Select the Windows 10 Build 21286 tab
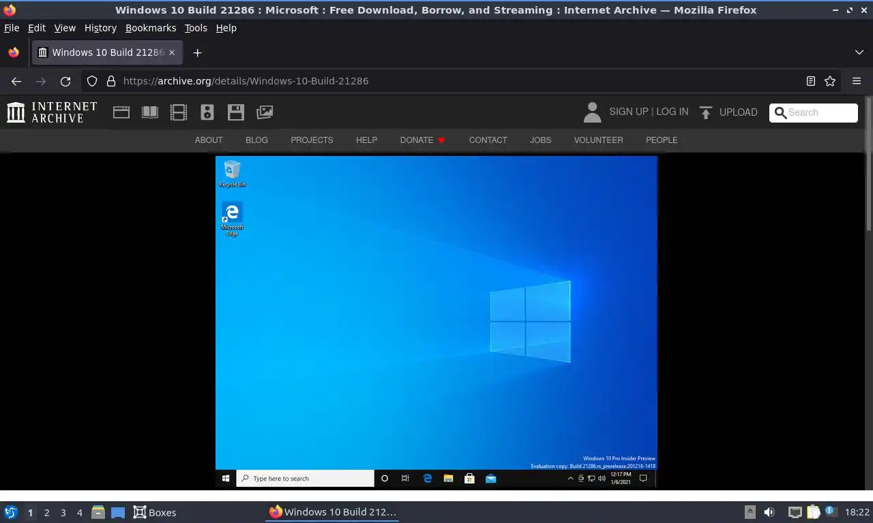 click(x=107, y=52)
